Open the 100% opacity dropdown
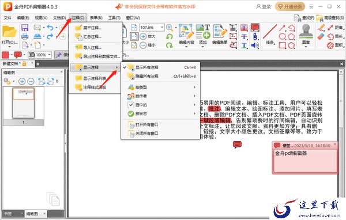The height and width of the screenshot is (220, 346). [49, 55]
